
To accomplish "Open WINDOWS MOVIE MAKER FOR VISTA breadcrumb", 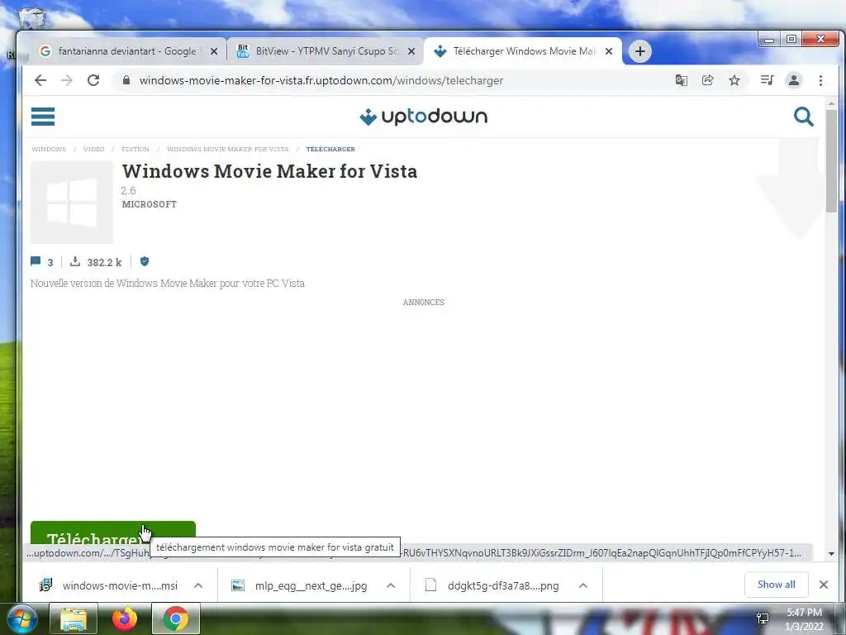I will point(228,149).
